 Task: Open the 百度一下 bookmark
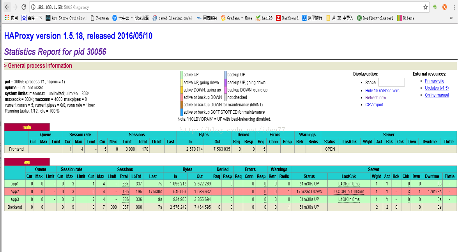[x=32, y=18]
